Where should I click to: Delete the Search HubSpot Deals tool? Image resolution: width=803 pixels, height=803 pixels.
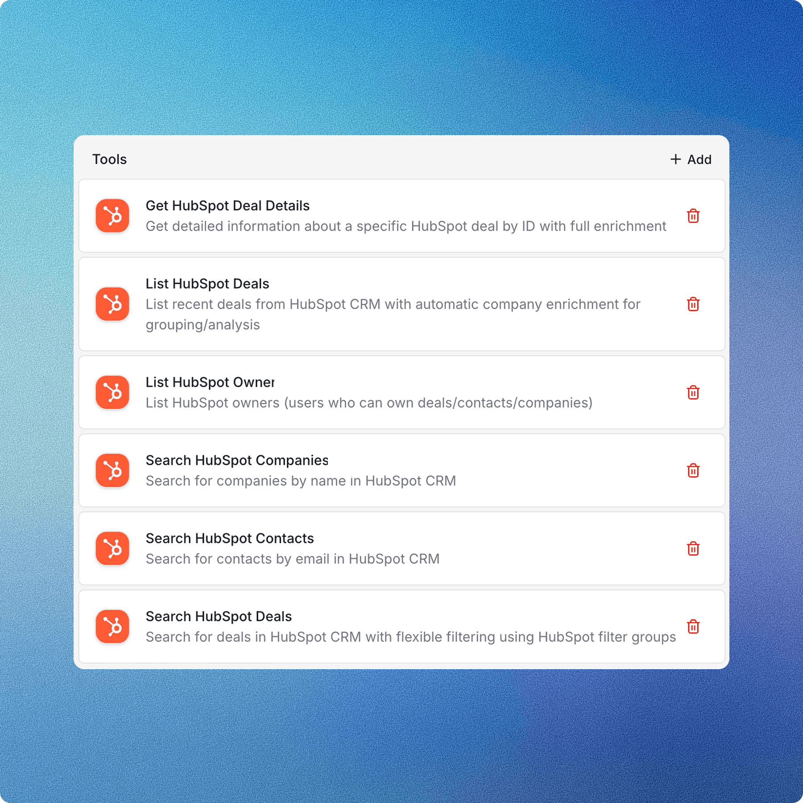(x=693, y=626)
